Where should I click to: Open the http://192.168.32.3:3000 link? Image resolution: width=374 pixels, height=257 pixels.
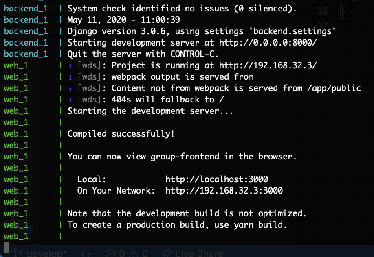coord(224,191)
